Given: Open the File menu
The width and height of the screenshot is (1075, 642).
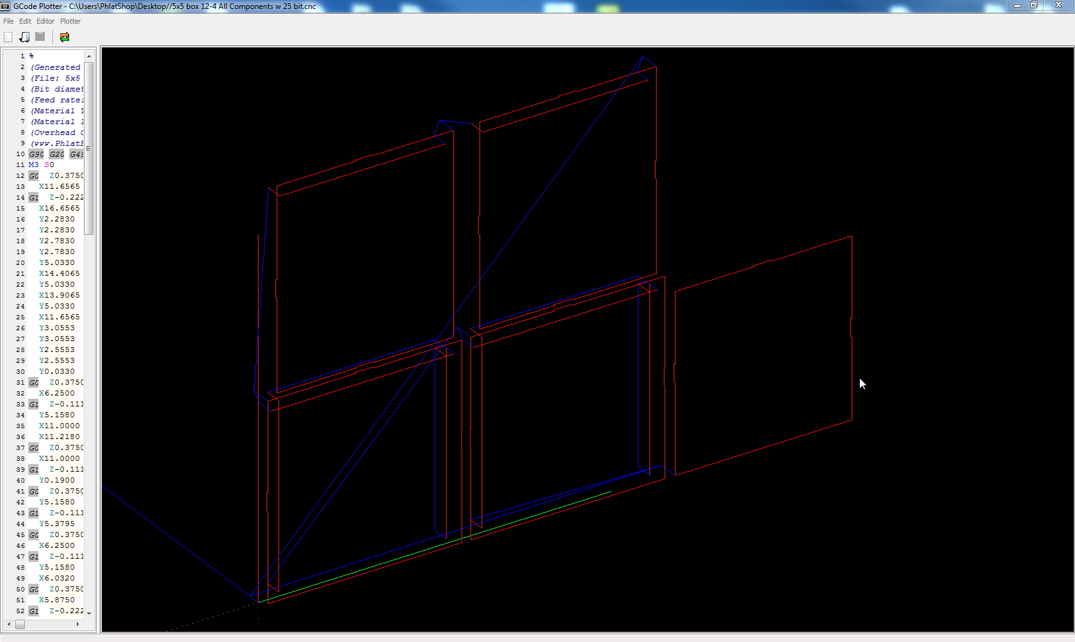Looking at the screenshot, I should 8,21.
